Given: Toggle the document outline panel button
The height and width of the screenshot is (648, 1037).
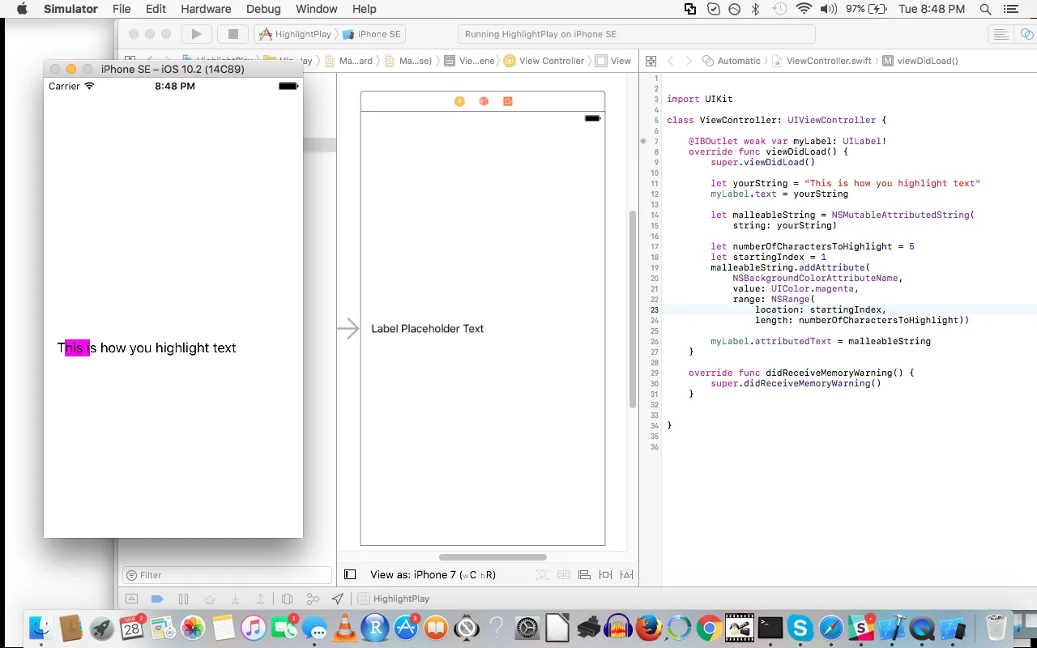Looking at the screenshot, I should (x=350, y=575).
